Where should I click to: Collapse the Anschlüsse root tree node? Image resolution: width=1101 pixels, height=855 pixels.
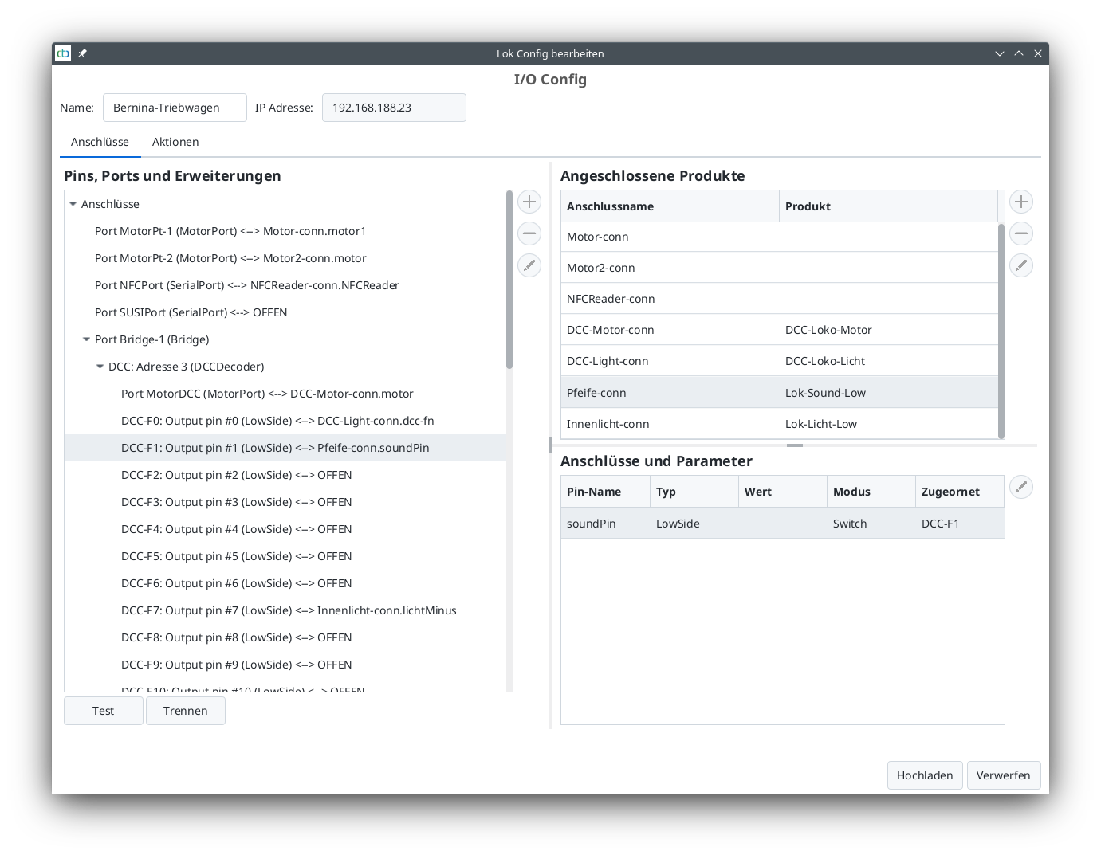[x=73, y=204]
